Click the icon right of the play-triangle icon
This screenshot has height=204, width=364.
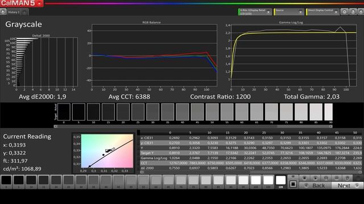(x=326, y=178)
